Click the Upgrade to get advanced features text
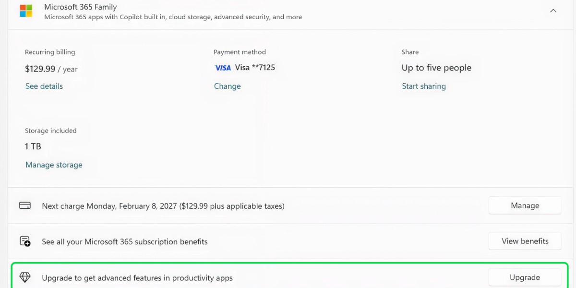 pyautogui.click(x=137, y=278)
